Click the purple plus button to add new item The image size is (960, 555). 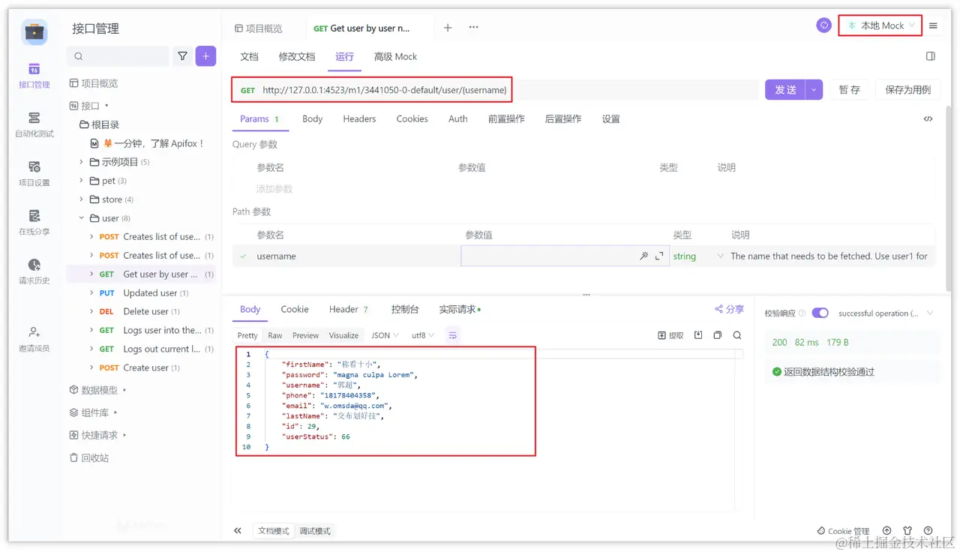point(205,56)
